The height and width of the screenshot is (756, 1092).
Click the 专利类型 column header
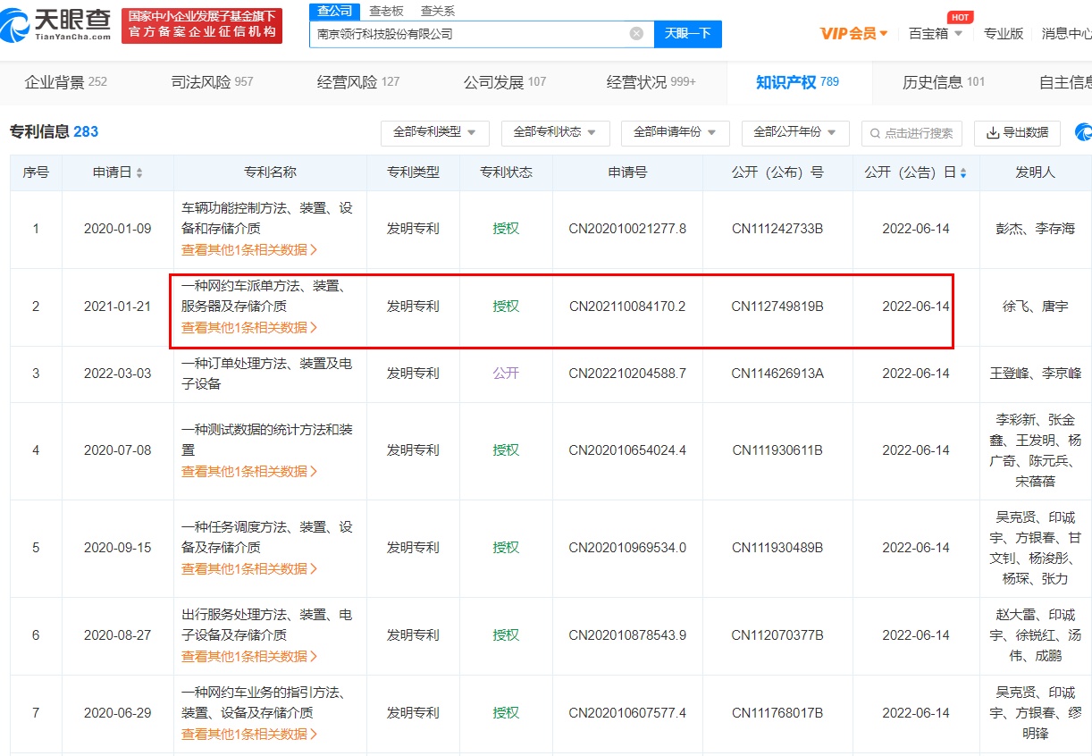(413, 172)
